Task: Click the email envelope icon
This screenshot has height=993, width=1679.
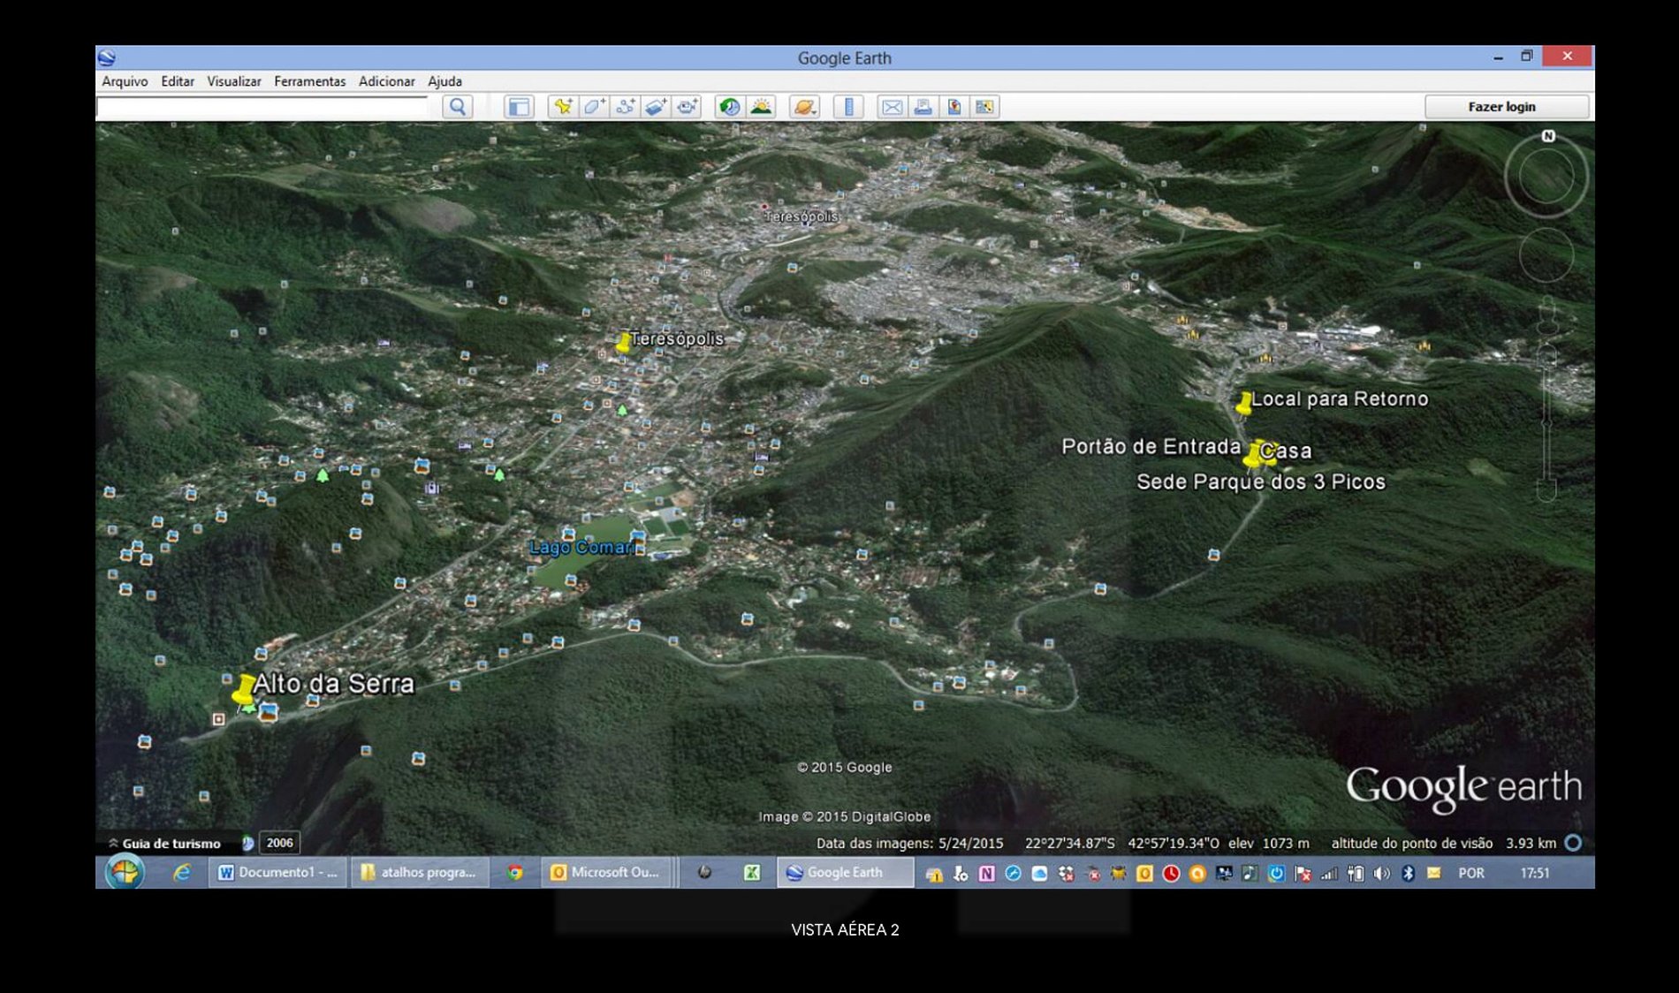Action: (x=892, y=107)
